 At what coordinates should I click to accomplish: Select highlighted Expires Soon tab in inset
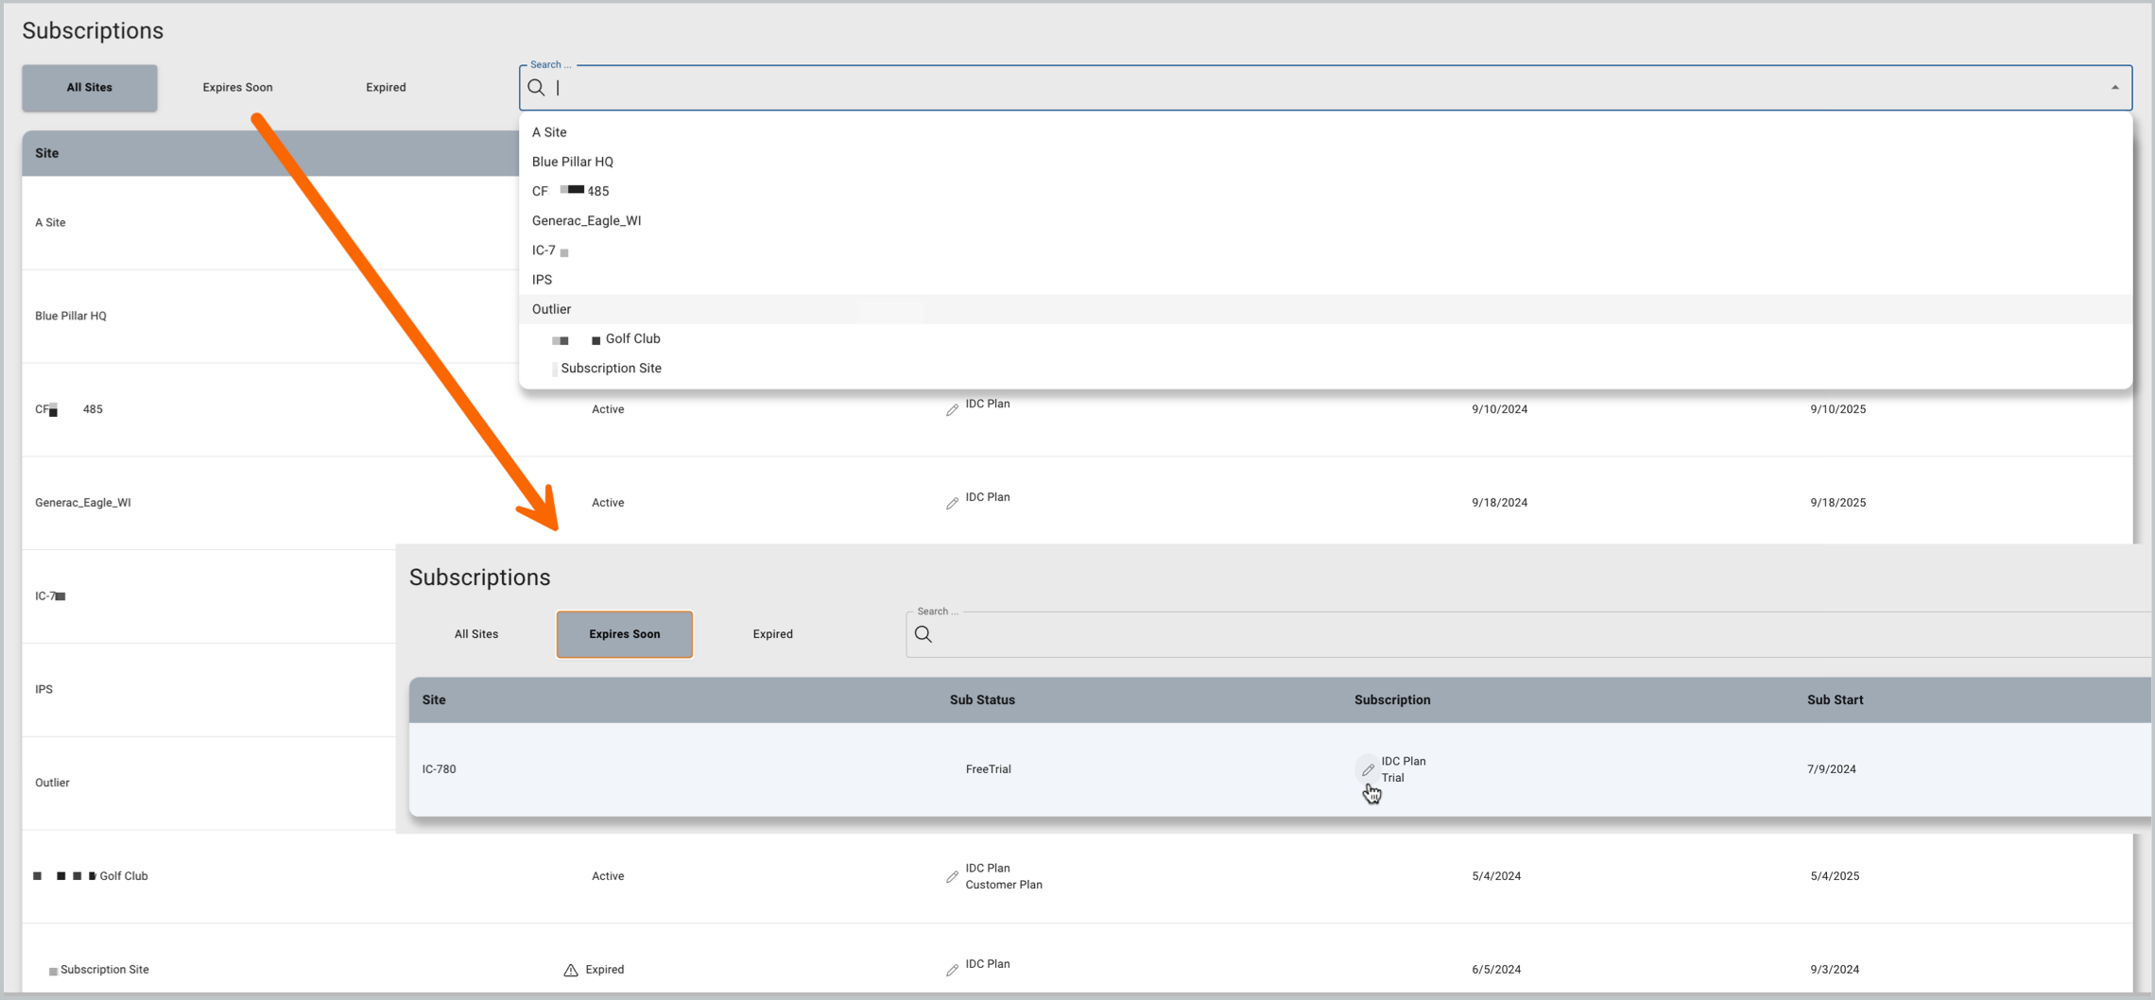(625, 634)
